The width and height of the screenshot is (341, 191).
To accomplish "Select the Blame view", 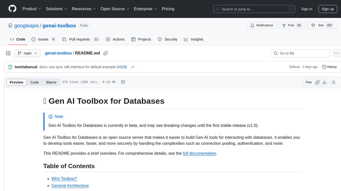I will (x=51, y=82).
